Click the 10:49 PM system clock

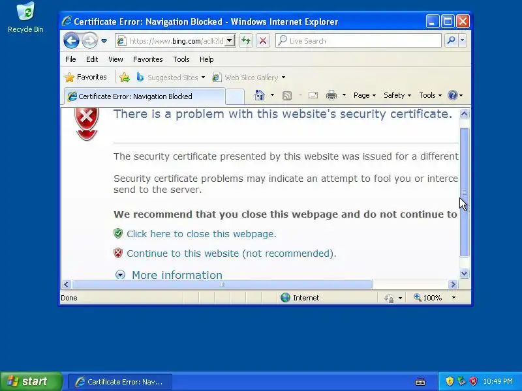pyautogui.click(x=498, y=381)
